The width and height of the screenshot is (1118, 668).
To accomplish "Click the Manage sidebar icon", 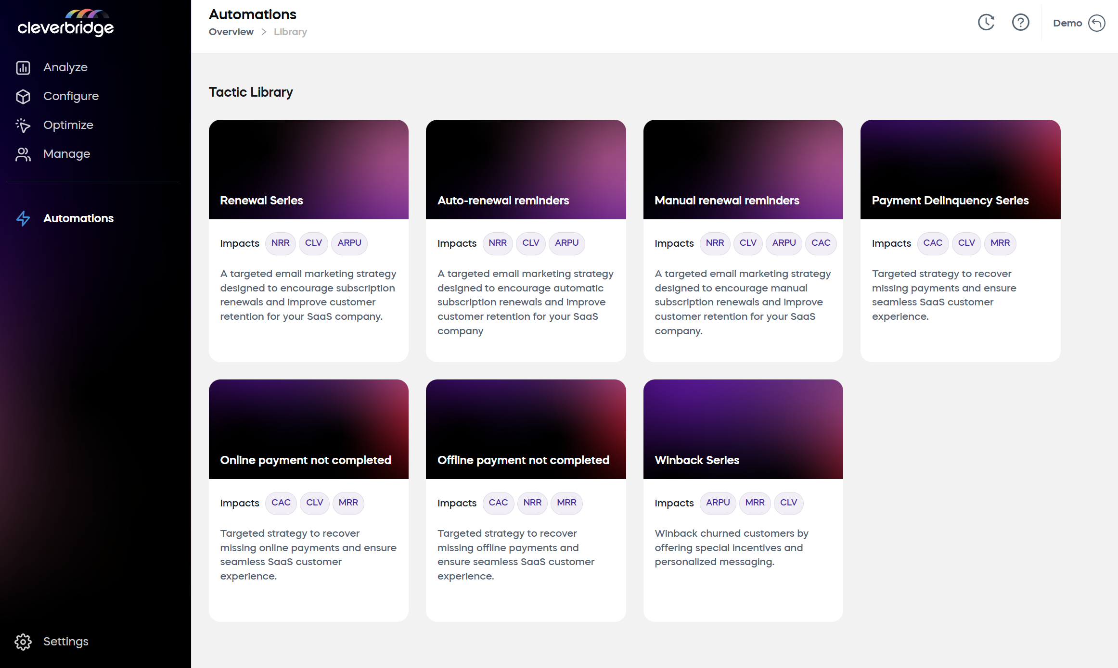I will (24, 152).
